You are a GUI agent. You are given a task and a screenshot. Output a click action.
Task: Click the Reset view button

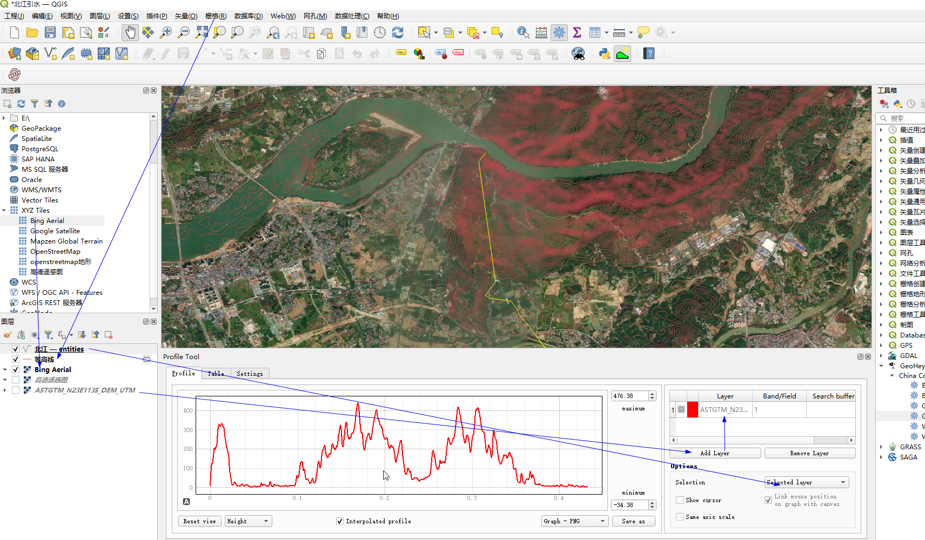tap(199, 521)
